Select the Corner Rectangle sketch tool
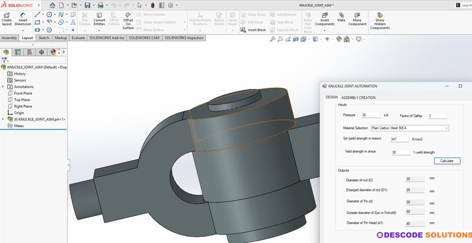The width and height of the screenshot is (472, 243). 37,22
